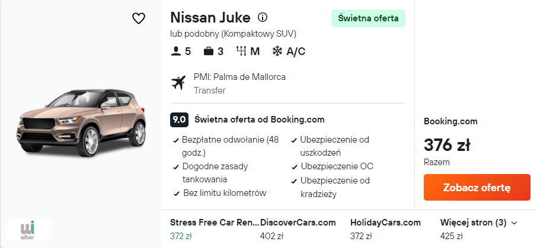Open info icon next to Nissan Juke
This screenshot has width=537, height=248.
pyautogui.click(x=263, y=17)
